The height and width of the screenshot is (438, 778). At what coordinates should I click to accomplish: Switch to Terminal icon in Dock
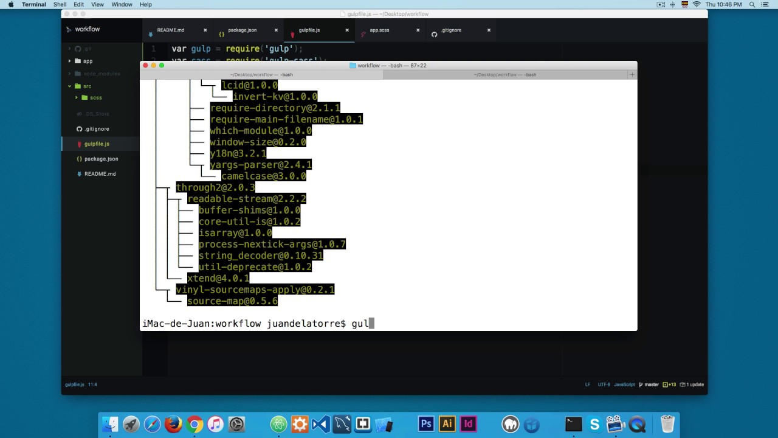pyautogui.click(x=574, y=424)
